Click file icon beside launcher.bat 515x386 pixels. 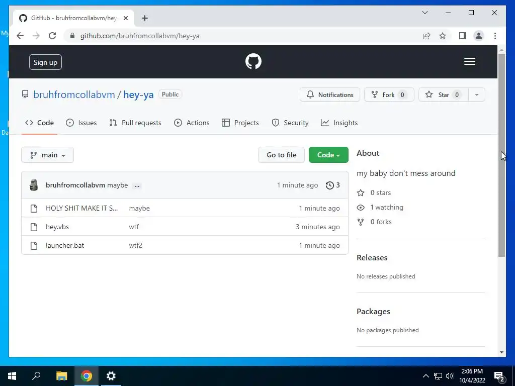pyautogui.click(x=34, y=245)
